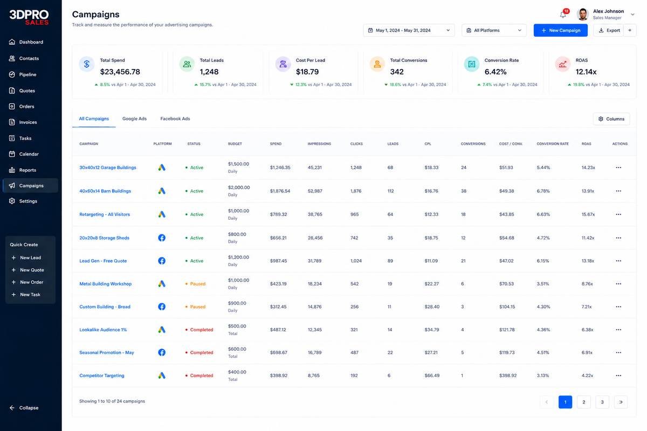Go to next page arrow in pagination
The height and width of the screenshot is (431, 647).
[x=621, y=402]
